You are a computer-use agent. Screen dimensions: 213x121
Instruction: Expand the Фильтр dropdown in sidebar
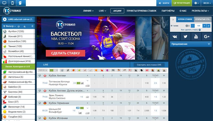9,26
